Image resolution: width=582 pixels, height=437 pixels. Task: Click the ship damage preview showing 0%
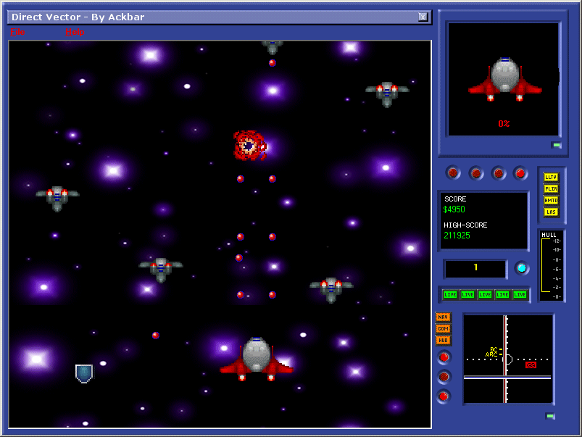pyautogui.click(x=504, y=80)
